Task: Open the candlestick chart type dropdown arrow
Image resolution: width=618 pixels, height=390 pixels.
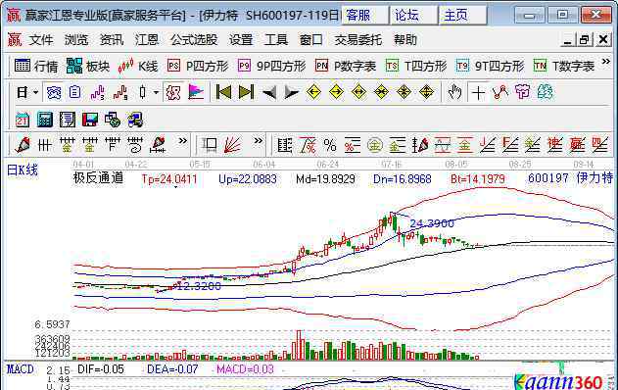Action: point(156,93)
